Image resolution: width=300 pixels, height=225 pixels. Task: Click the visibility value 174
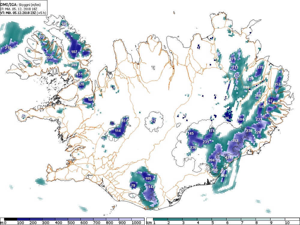[x=211, y=131]
